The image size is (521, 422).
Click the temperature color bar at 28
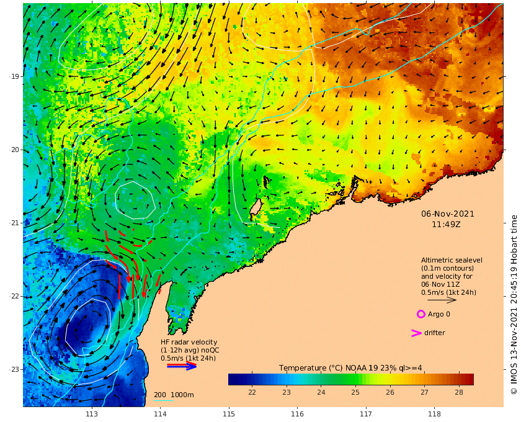pyautogui.click(x=459, y=379)
